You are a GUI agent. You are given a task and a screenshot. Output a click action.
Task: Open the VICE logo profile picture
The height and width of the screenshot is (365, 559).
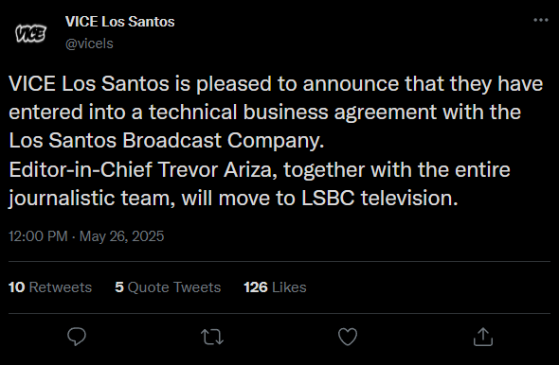coord(30,33)
